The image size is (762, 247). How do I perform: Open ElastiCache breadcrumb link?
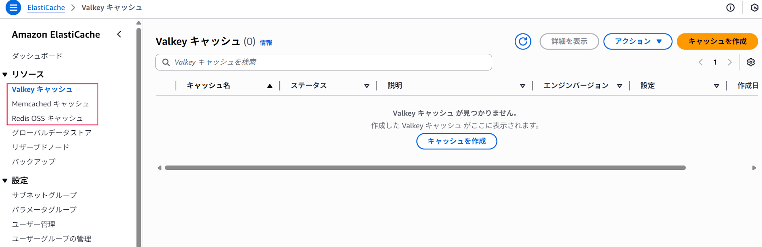click(x=46, y=8)
